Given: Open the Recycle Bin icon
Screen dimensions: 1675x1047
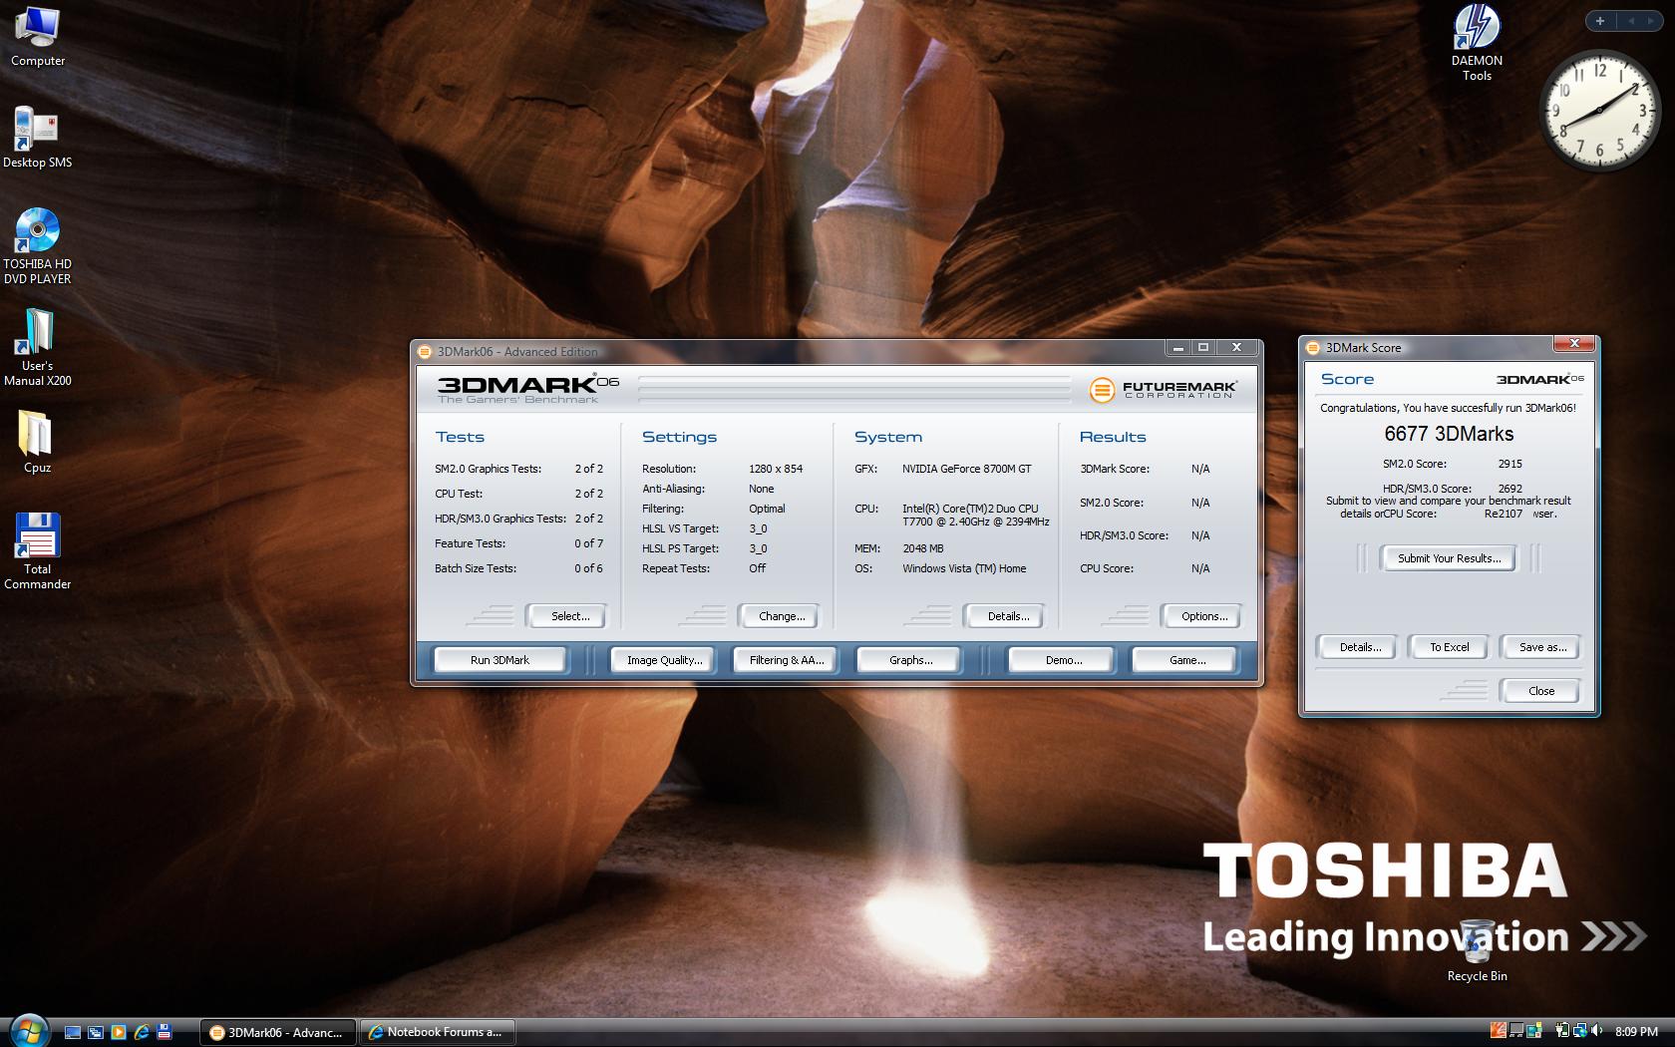Looking at the screenshot, I should coord(1477,951).
